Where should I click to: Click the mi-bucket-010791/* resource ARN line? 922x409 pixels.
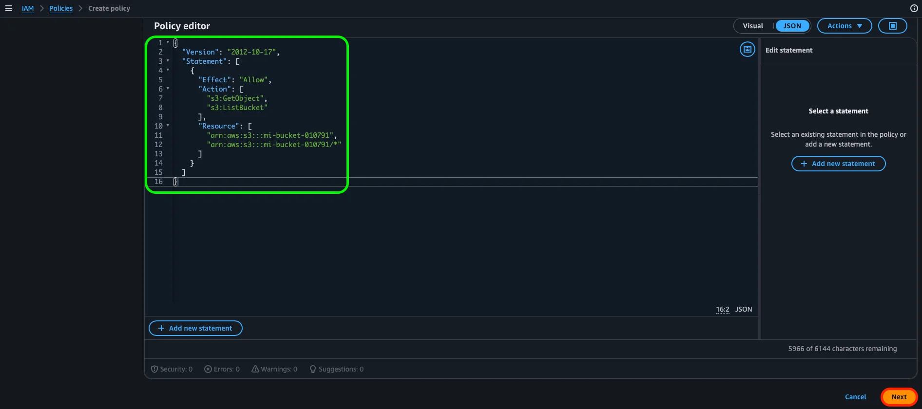pos(274,145)
